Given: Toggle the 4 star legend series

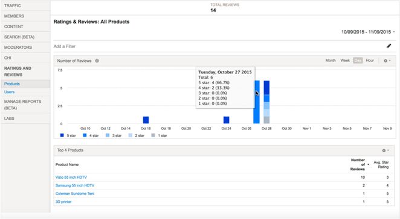Looking at the screenshot, I should click(x=91, y=135).
